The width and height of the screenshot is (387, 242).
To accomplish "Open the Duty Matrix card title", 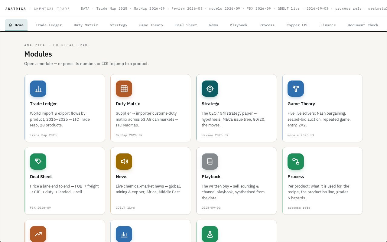I will tap(128, 104).
